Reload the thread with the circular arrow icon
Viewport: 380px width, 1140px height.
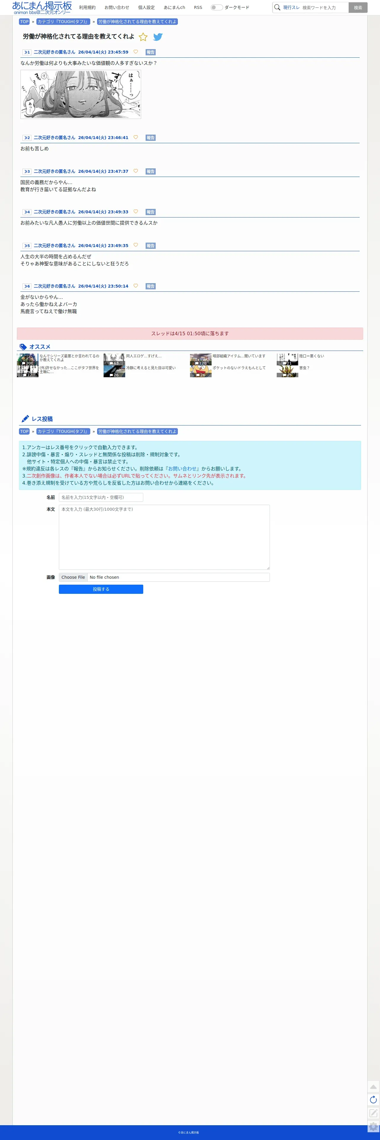pyautogui.click(x=373, y=1100)
